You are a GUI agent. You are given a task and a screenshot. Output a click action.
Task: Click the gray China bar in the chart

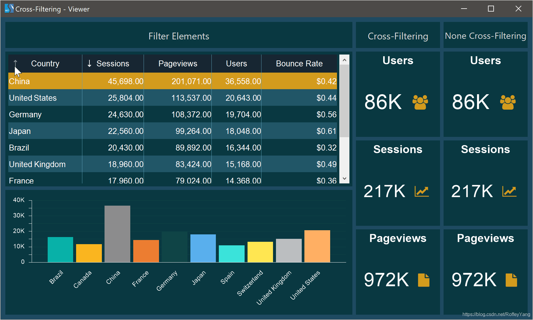117,234
